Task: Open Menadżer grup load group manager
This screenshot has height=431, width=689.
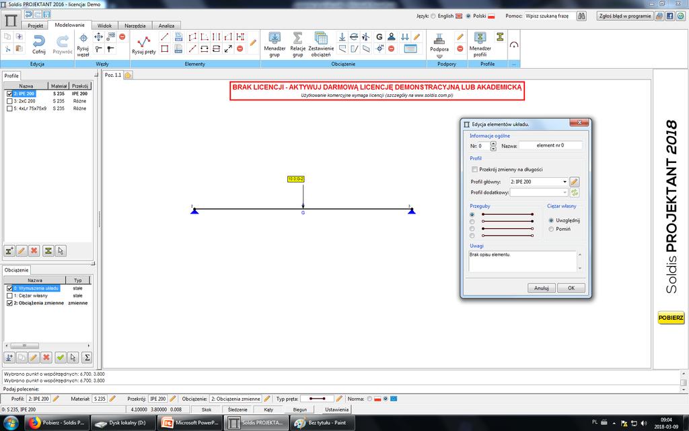Action: pos(275,38)
